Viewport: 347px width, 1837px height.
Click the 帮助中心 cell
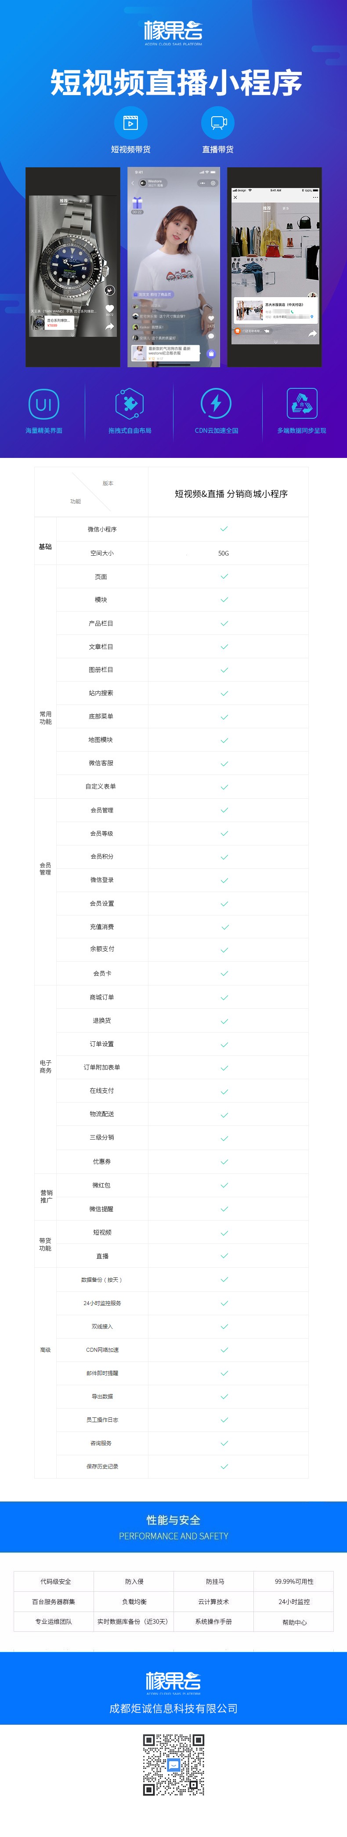tap(294, 1622)
